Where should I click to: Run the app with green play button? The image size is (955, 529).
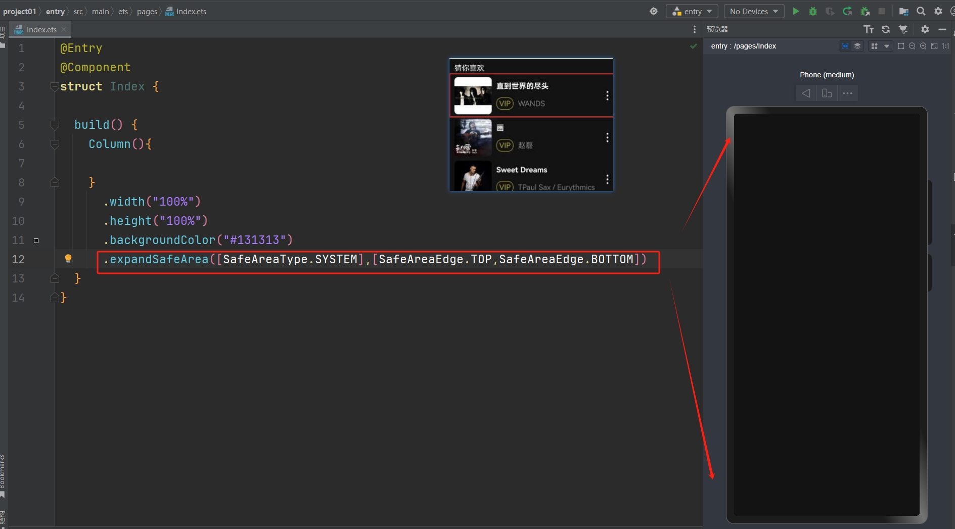pyautogui.click(x=796, y=11)
